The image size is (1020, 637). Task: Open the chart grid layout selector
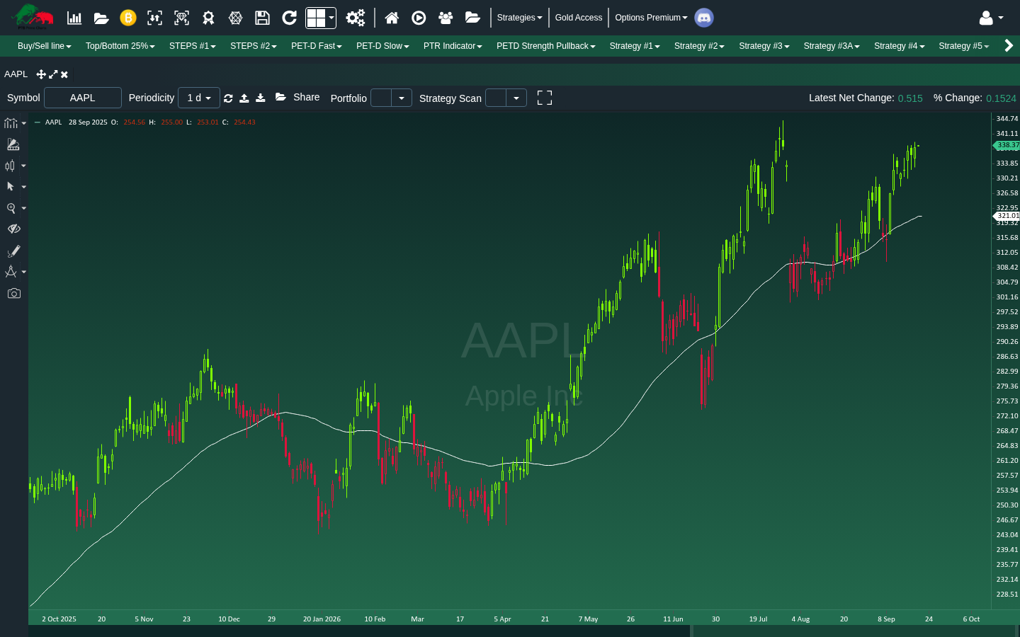tap(321, 18)
